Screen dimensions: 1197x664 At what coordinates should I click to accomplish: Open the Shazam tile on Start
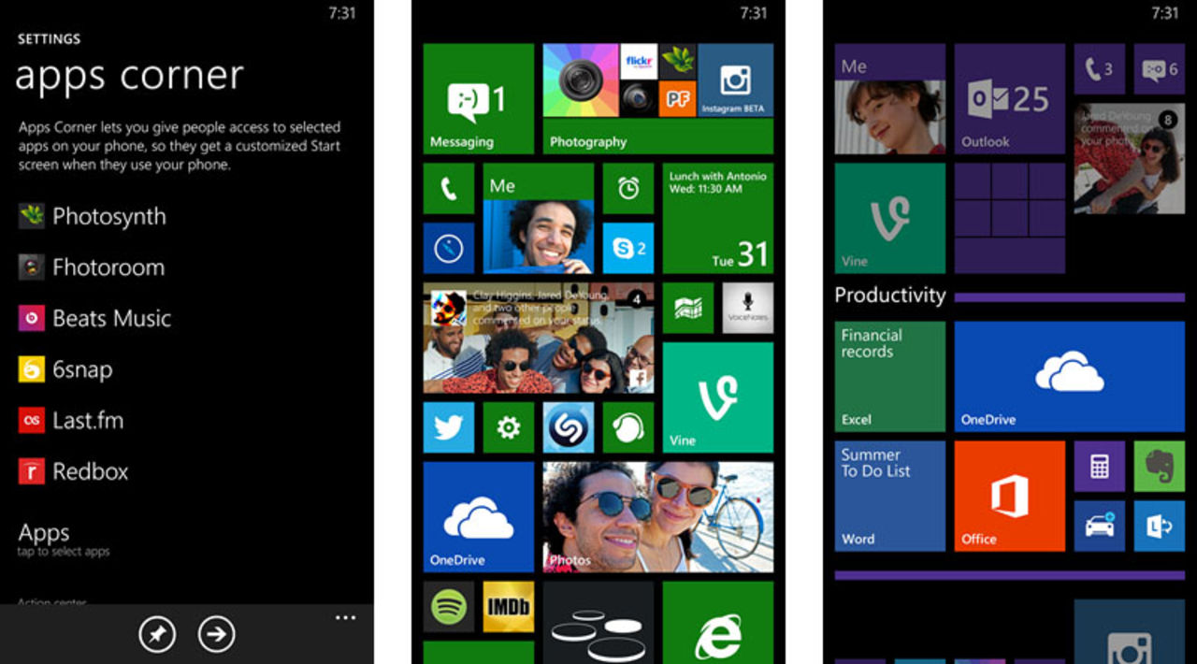(x=568, y=427)
